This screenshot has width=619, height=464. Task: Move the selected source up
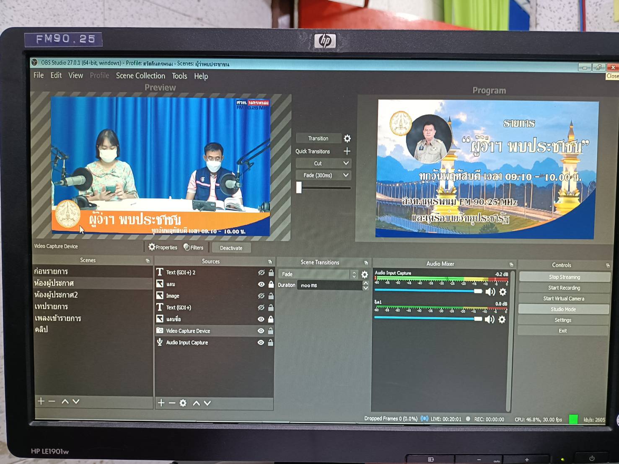click(x=196, y=403)
